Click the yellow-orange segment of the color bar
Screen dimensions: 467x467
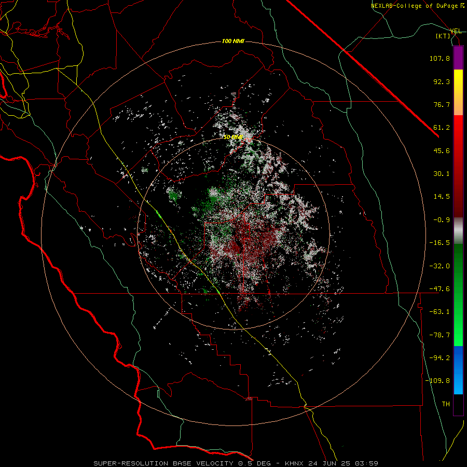(x=458, y=92)
